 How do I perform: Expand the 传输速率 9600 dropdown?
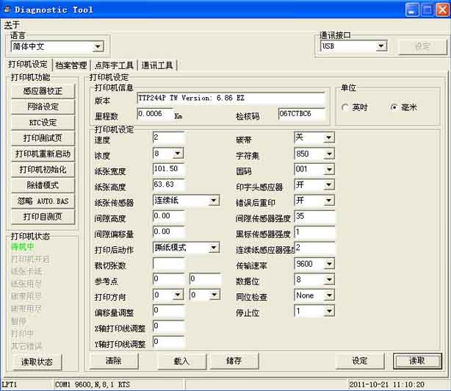pyautogui.click(x=328, y=264)
